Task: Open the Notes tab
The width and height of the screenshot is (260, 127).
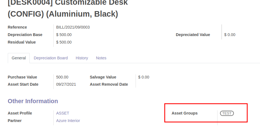Action: [101, 58]
